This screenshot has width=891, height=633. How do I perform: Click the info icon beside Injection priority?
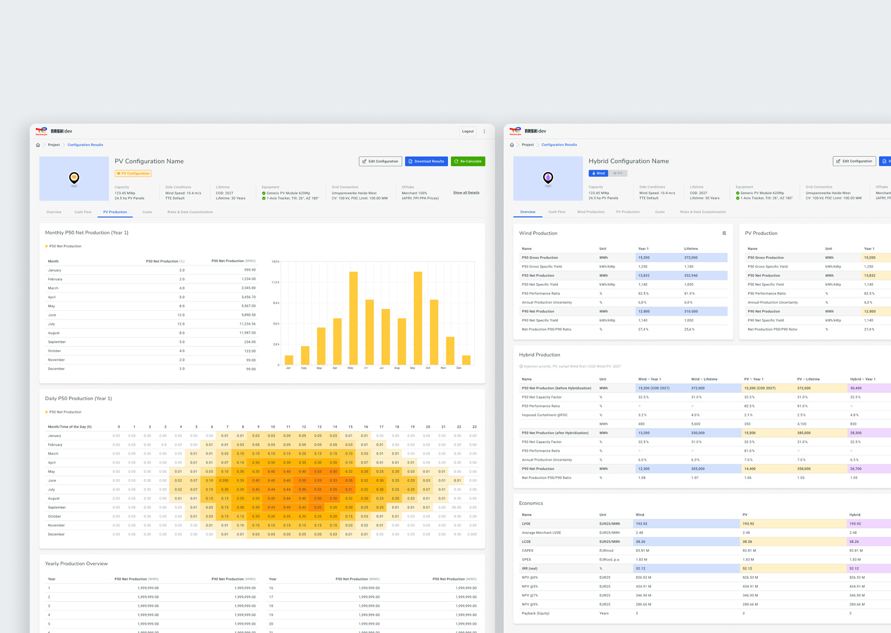point(521,366)
